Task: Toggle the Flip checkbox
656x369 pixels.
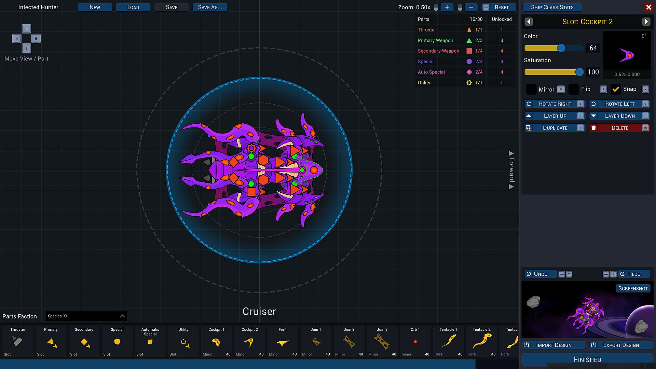Action: (x=574, y=89)
